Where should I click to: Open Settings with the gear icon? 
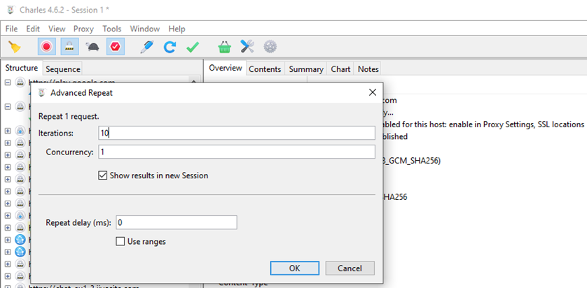270,47
